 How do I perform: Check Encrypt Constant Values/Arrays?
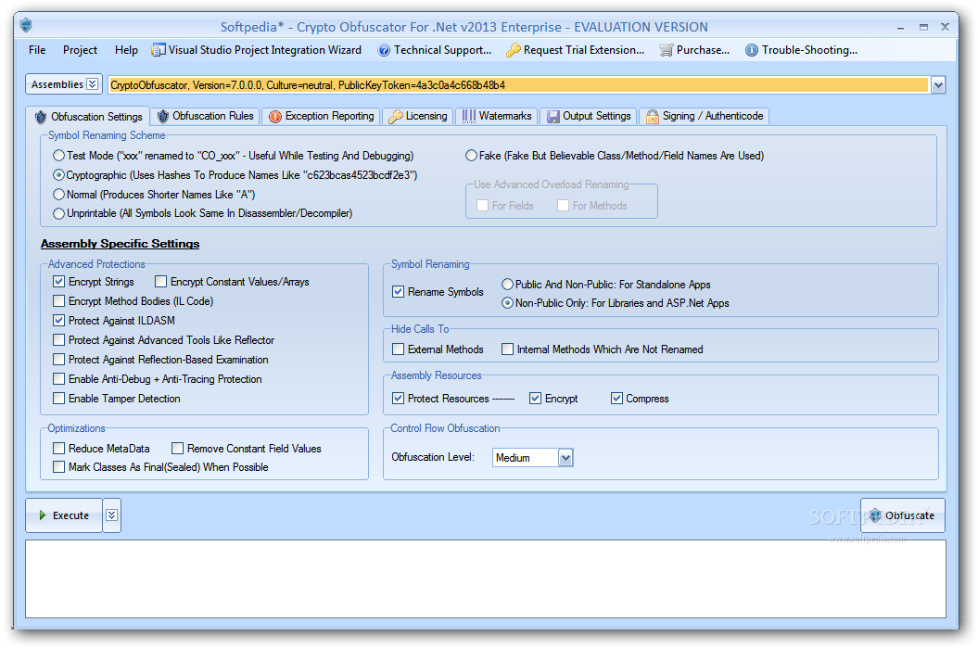click(161, 282)
